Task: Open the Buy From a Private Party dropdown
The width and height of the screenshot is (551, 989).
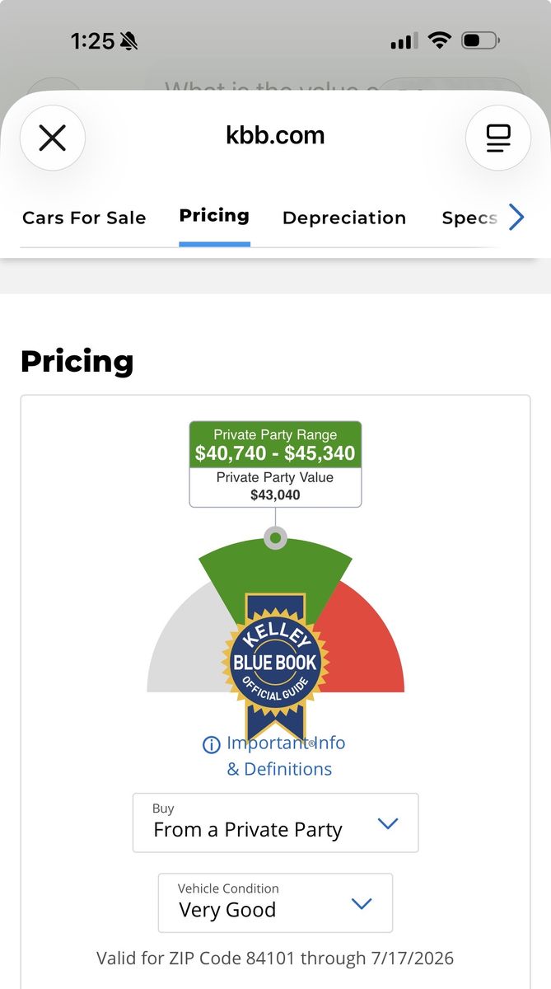Action: tap(275, 823)
